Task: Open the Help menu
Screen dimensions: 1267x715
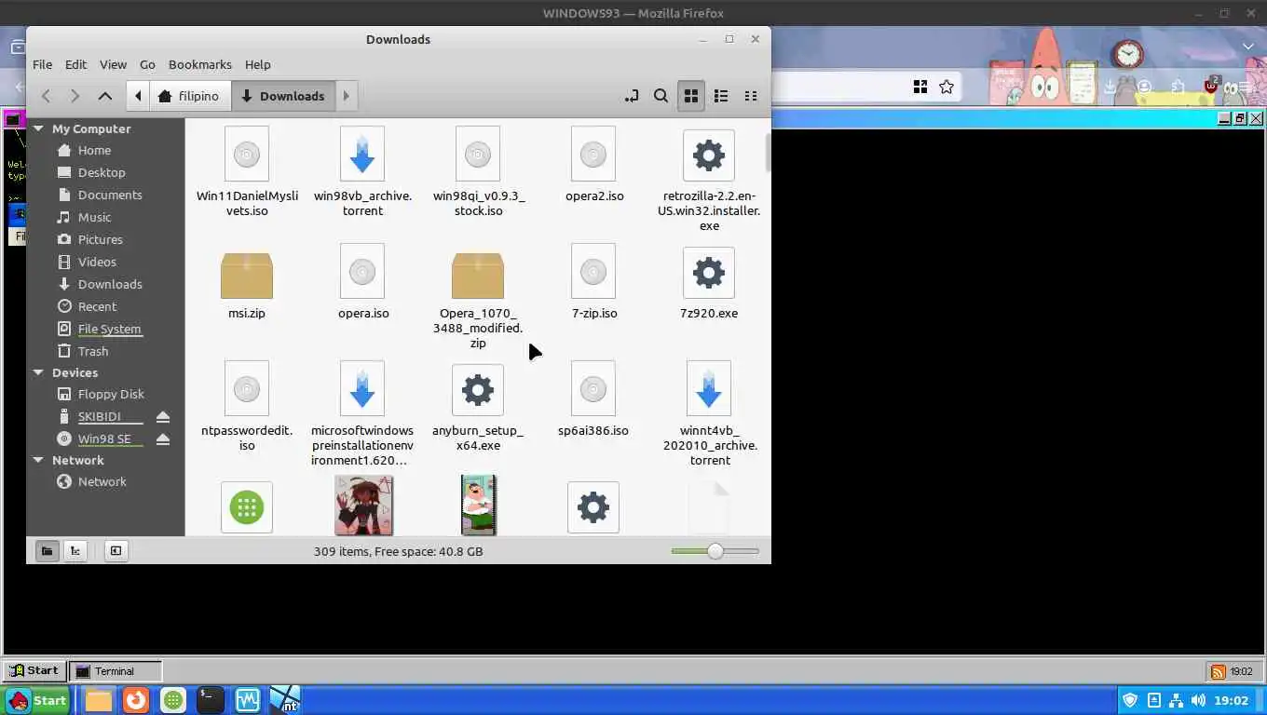Action: (x=258, y=64)
